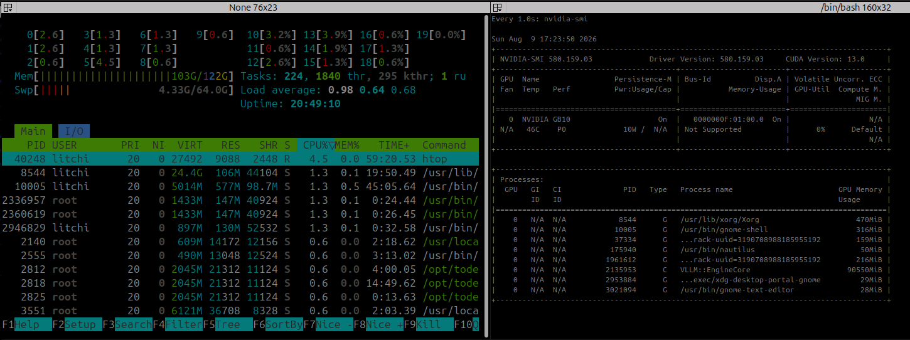The image size is (910, 340).
Task: Select process row with PID 2825
Action: (240, 297)
